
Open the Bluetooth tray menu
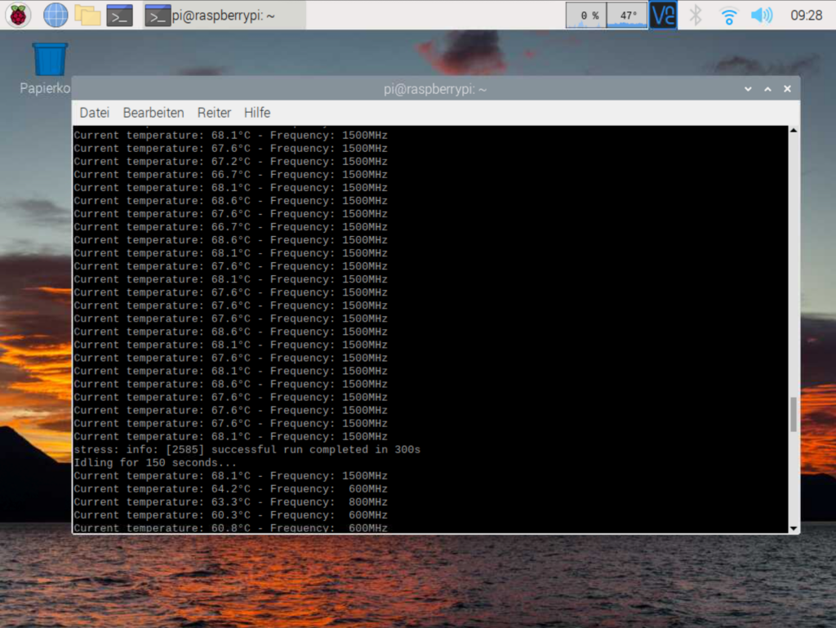click(696, 16)
